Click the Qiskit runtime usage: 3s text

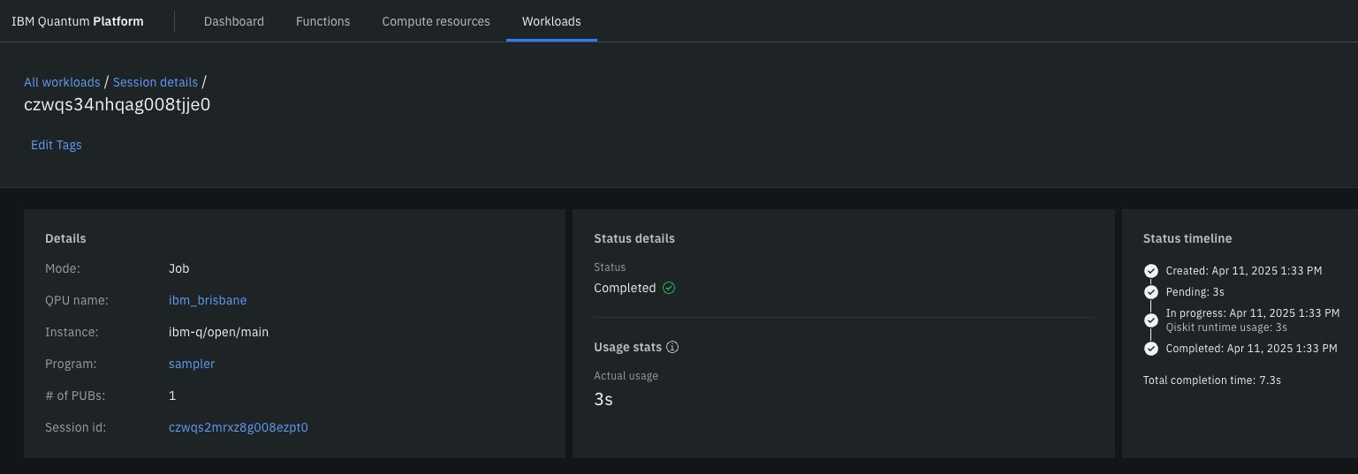(x=1226, y=327)
